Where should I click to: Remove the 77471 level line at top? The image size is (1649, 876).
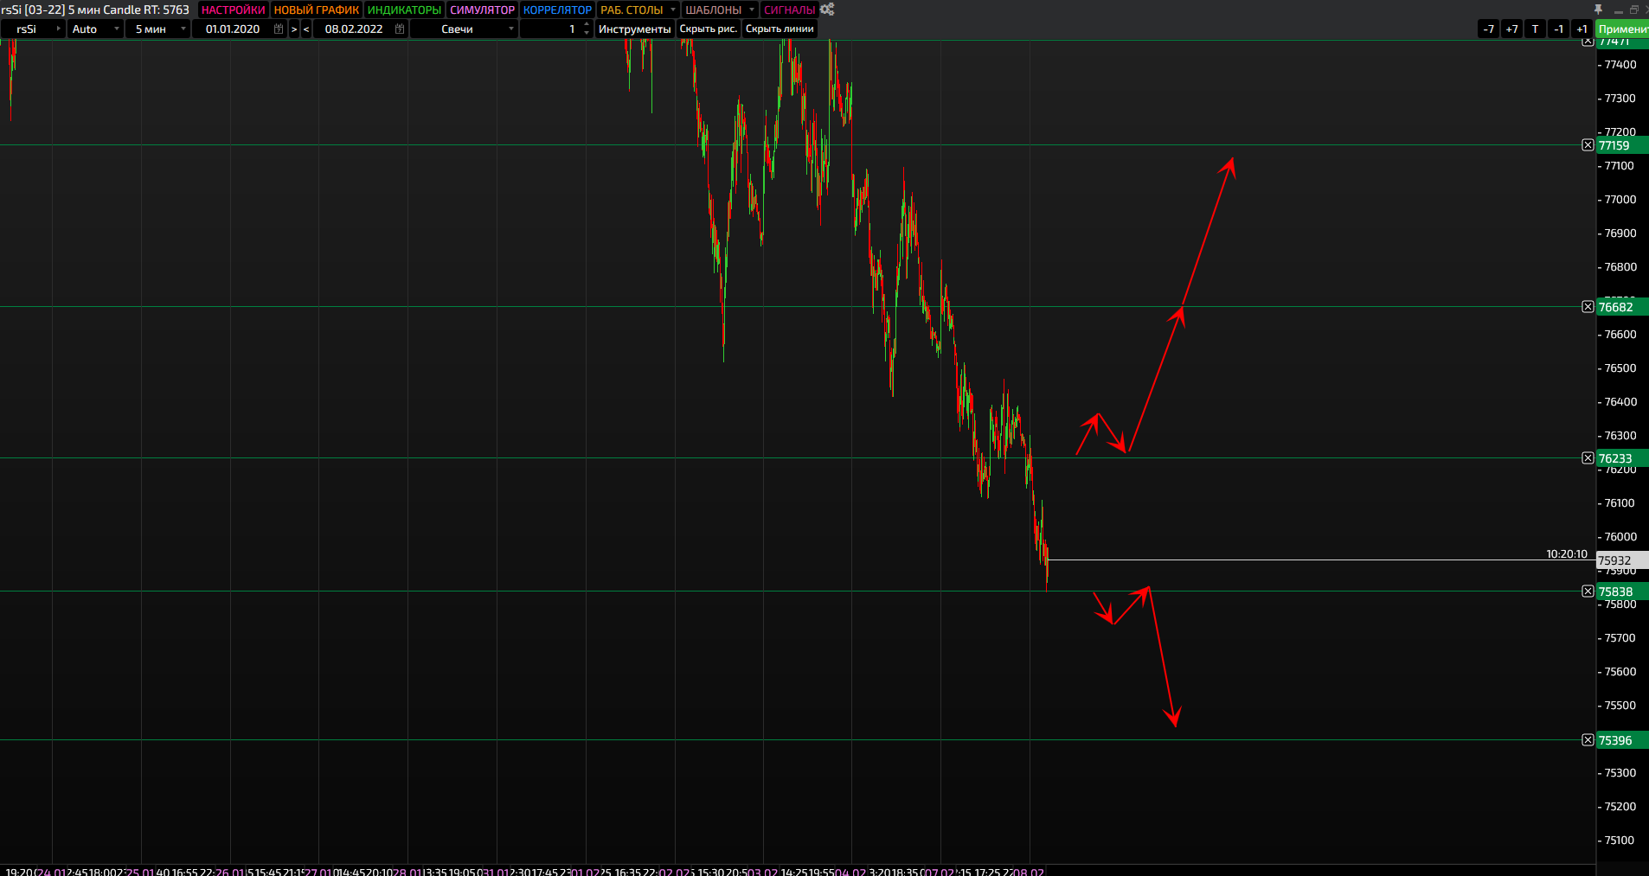pos(1588,42)
